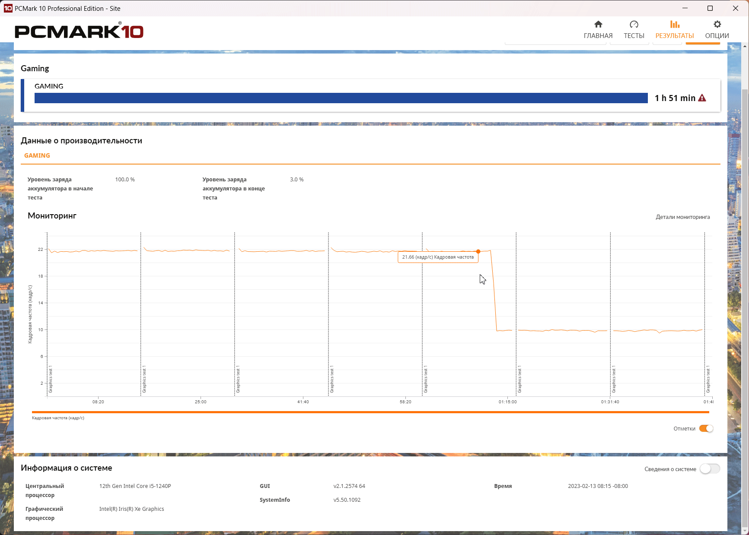Toggle the Отметки markers switch off
749x535 pixels.
[706, 428]
